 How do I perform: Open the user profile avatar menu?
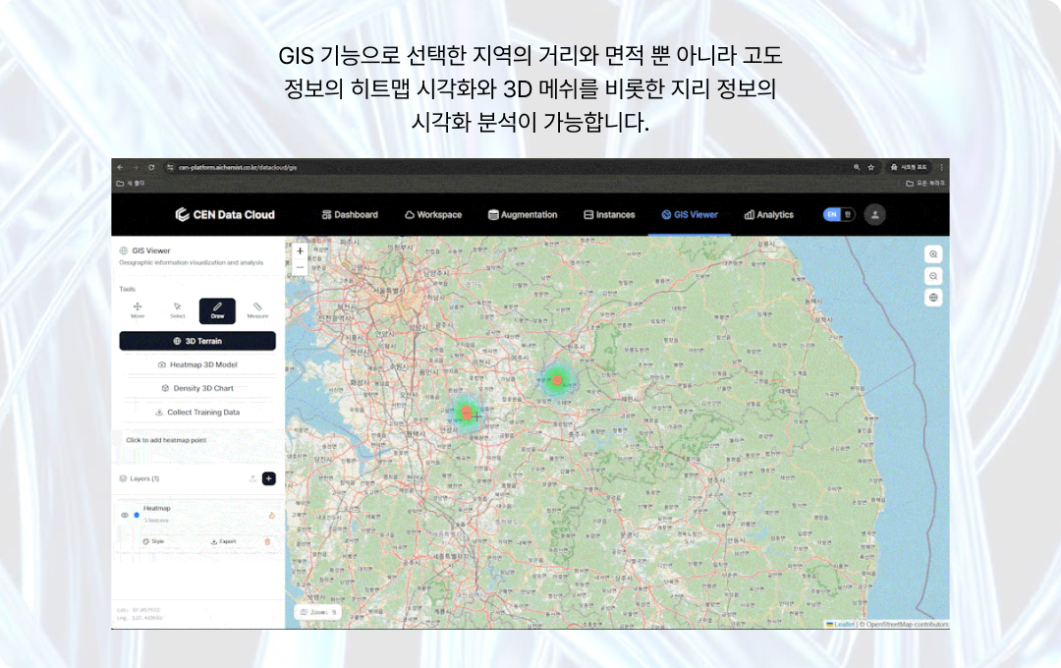point(875,214)
